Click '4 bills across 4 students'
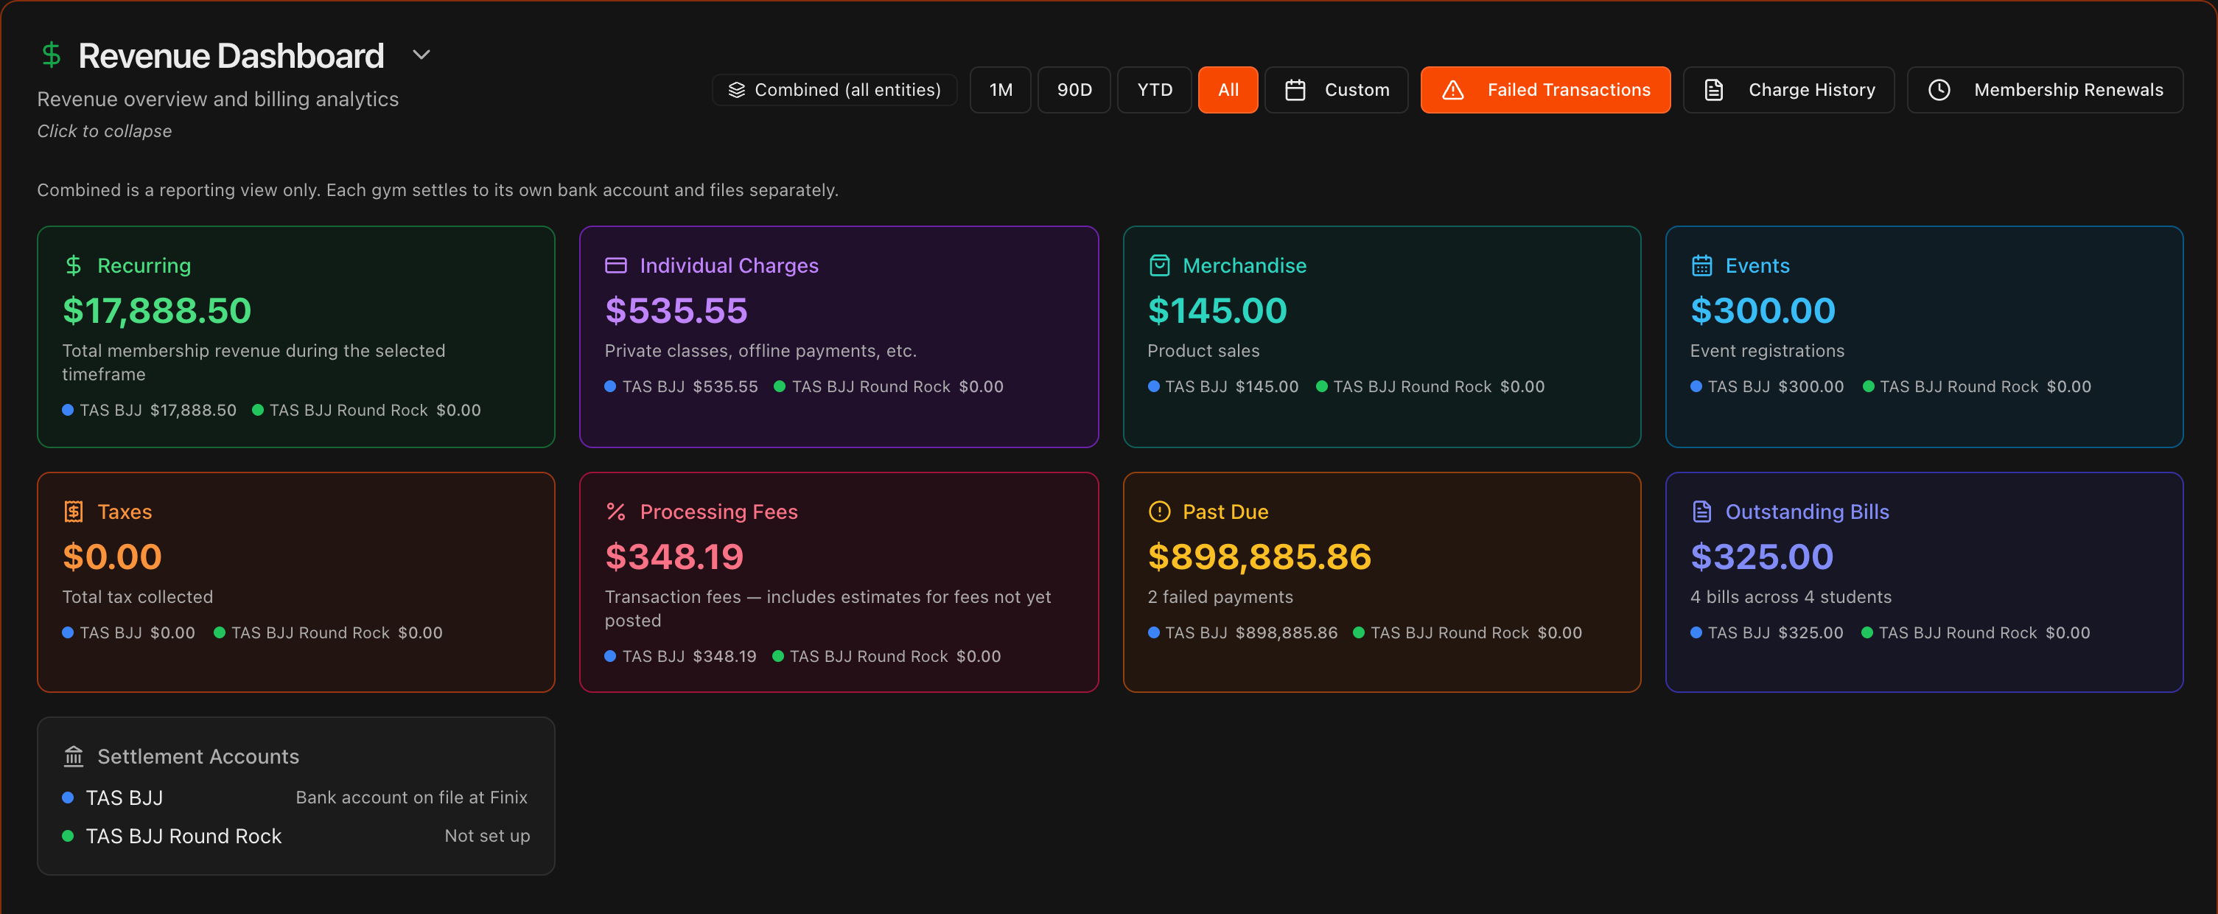The height and width of the screenshot is (914, 2218). [x=1791, y=597]
